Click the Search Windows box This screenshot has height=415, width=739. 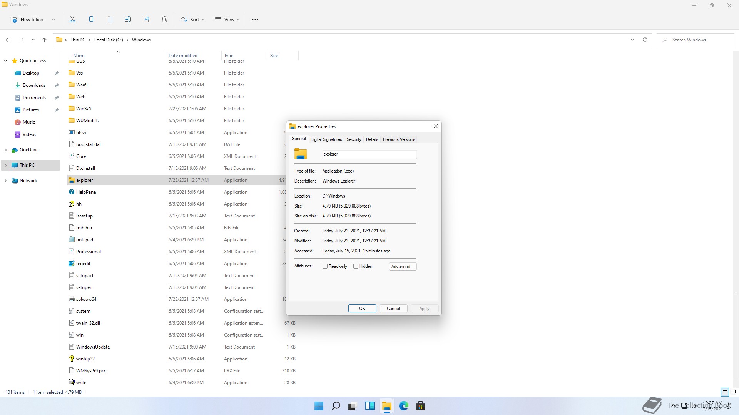tap(696, 40)
